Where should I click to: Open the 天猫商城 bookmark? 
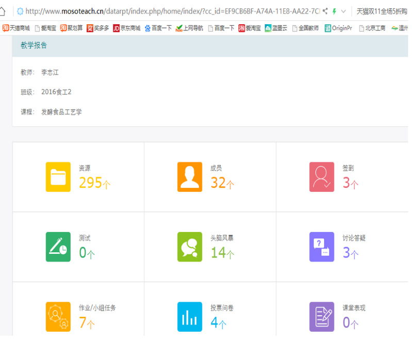tap(17, 28)
